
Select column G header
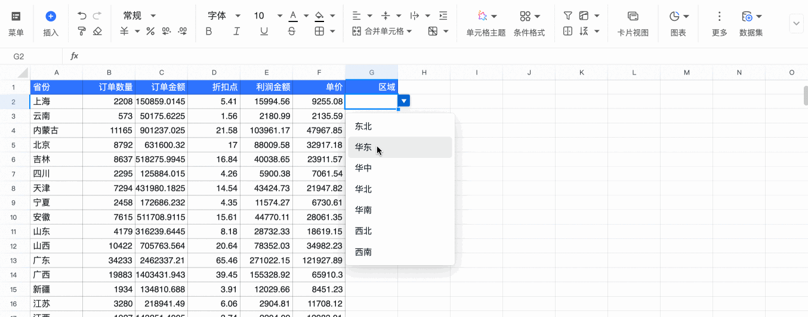click(x=372, y=72)
